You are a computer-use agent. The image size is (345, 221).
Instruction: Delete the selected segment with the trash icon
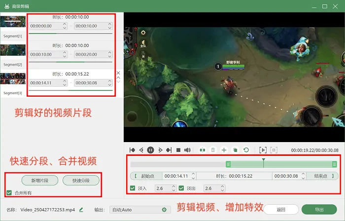(213, 150)
